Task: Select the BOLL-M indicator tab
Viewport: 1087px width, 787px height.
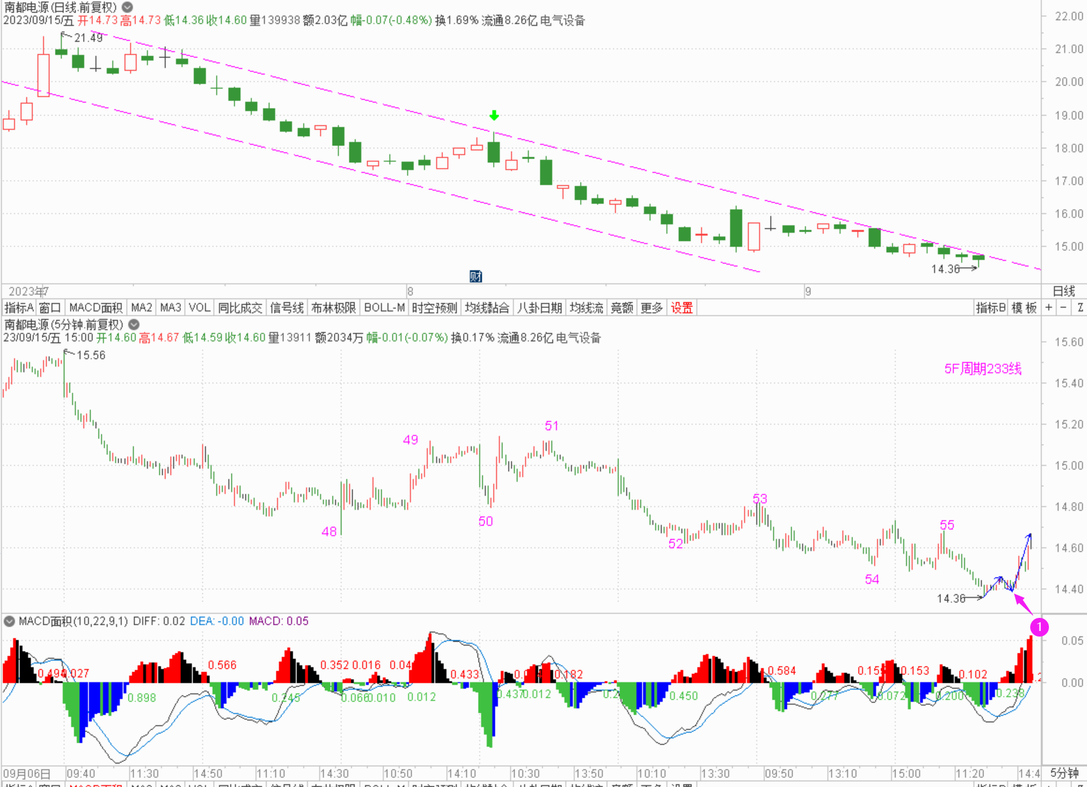Action: coord(384,308)
